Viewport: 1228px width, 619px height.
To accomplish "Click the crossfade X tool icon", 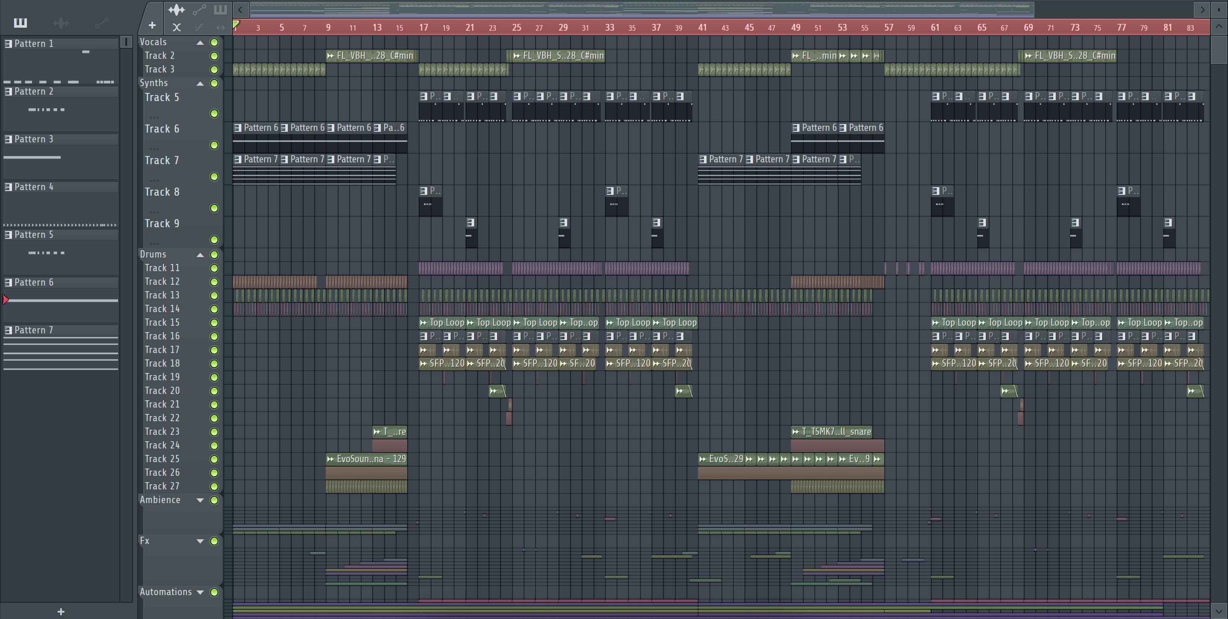I will pyautogui.click(x=177, y=27).
